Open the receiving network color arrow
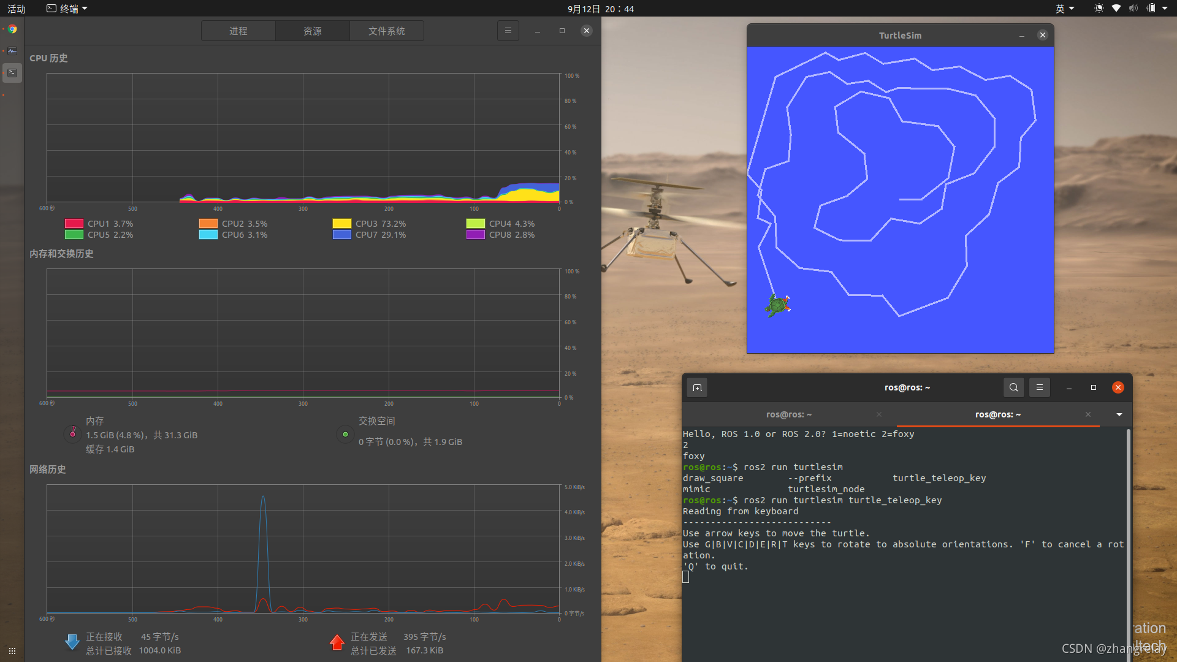The image size is (1177, 662). coord(72,642)
